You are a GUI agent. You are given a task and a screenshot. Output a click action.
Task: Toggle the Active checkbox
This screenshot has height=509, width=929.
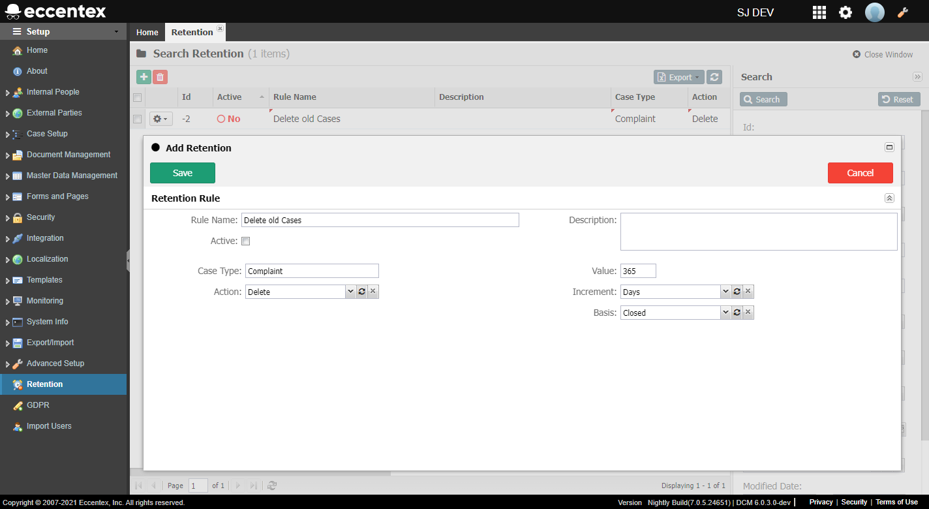click(x=246, y=241)
